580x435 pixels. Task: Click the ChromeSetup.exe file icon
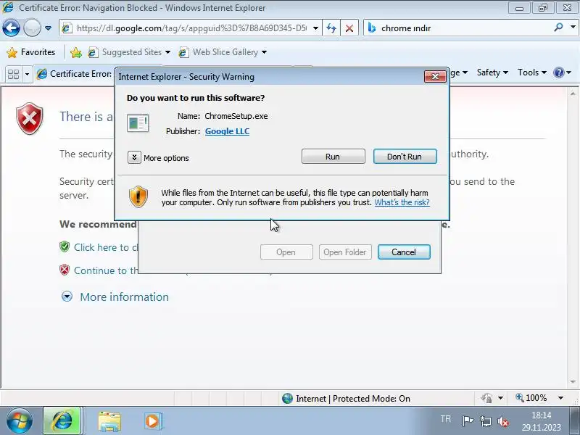[138, 123]
